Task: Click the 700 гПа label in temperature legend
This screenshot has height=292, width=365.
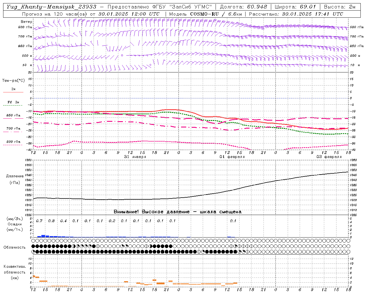Action: 13,129
